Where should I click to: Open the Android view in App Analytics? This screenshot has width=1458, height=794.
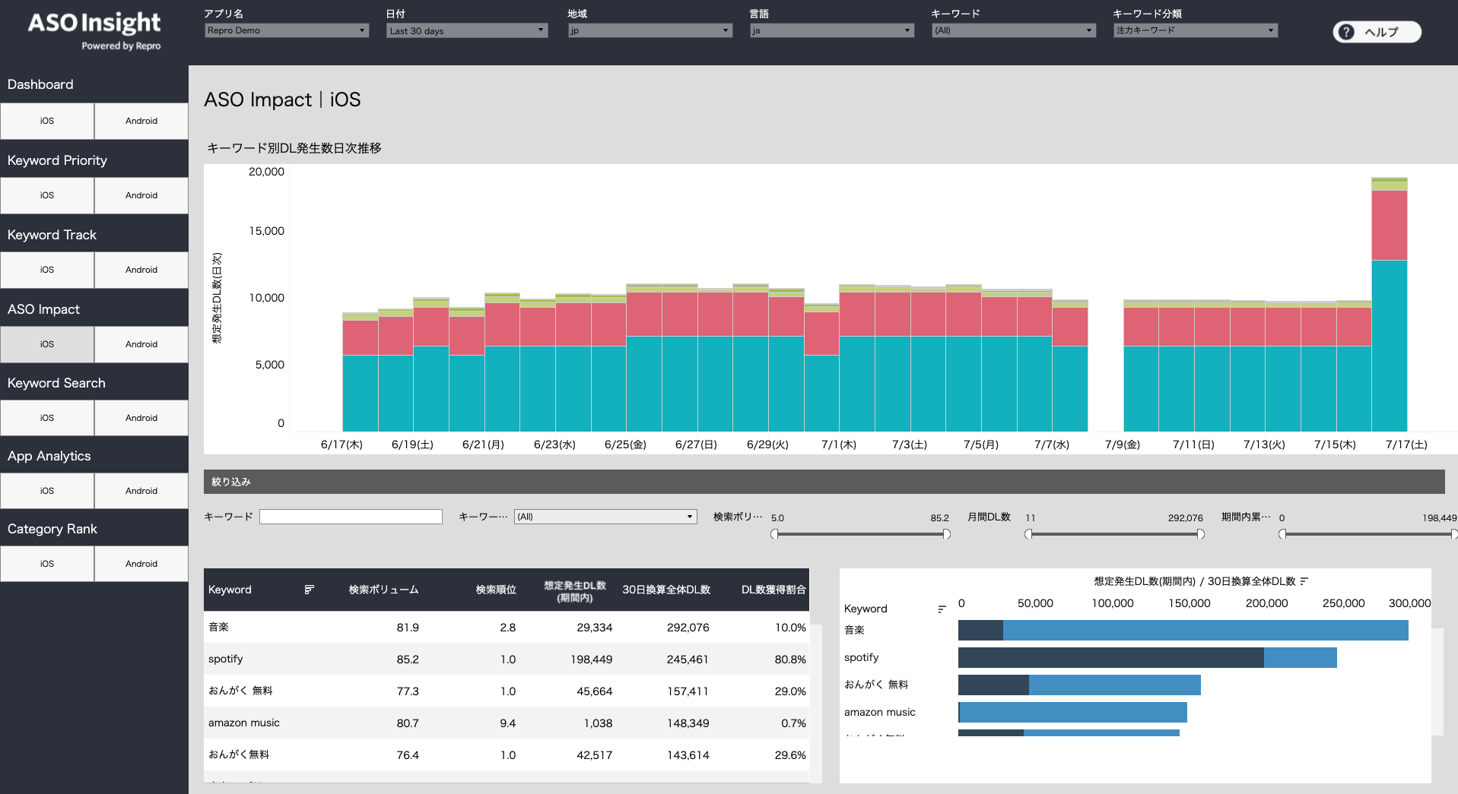[141, 490]
